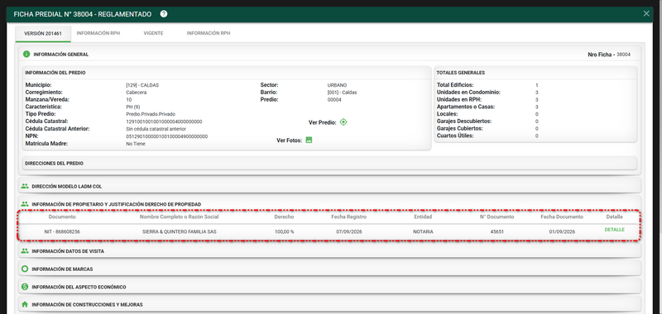The height and width of the screenshot is (314, 662).
Task: Expand Información de Construcciones y Mejoras section
Action: pos(330,304)
